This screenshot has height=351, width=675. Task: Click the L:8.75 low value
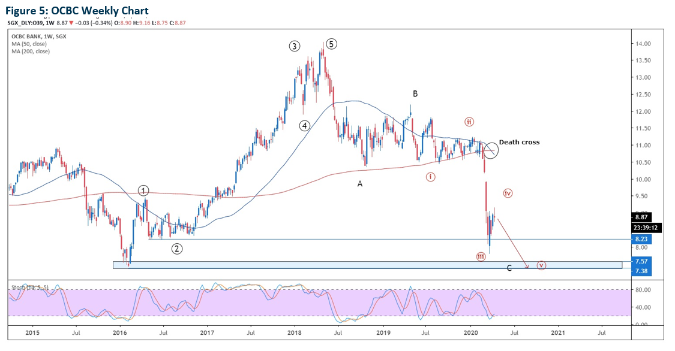[160, 23]
